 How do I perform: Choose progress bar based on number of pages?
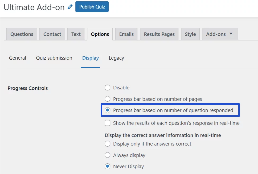point(108,99)
